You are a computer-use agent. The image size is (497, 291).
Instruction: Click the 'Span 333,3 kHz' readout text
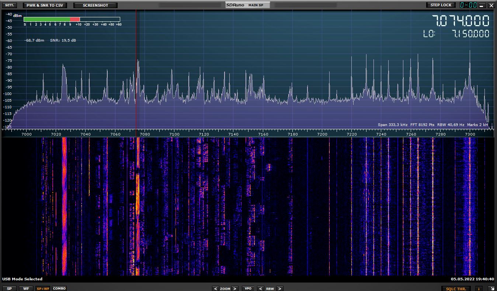393,125
